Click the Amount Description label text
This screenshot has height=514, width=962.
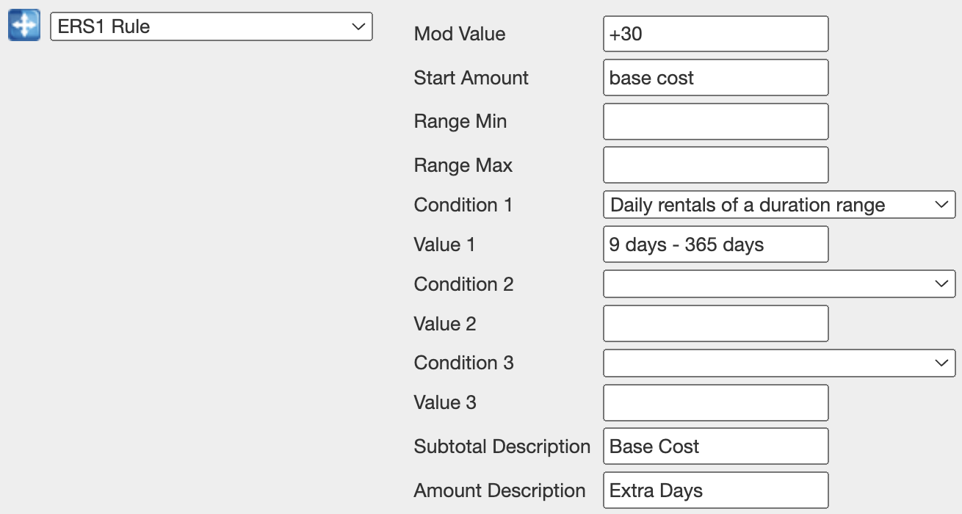click(x=499, y=491)
